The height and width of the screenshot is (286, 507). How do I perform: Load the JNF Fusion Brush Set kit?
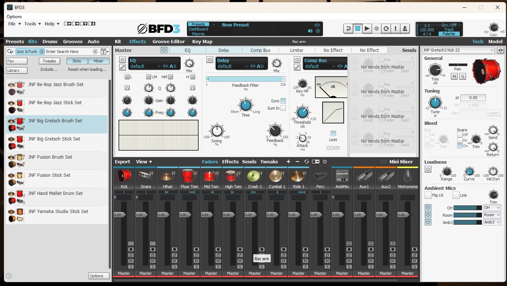pyautogui.click(x=57, y=161)
